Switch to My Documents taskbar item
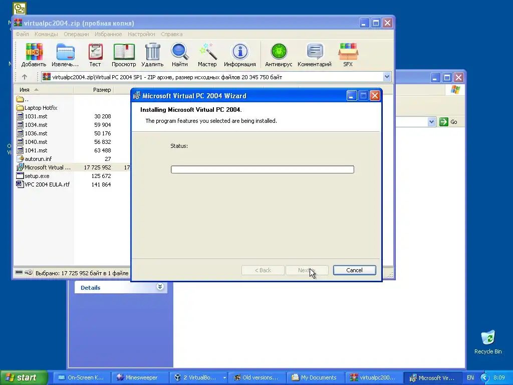The width and height of the screenshot is (513, 385). [x=315, y=377]
